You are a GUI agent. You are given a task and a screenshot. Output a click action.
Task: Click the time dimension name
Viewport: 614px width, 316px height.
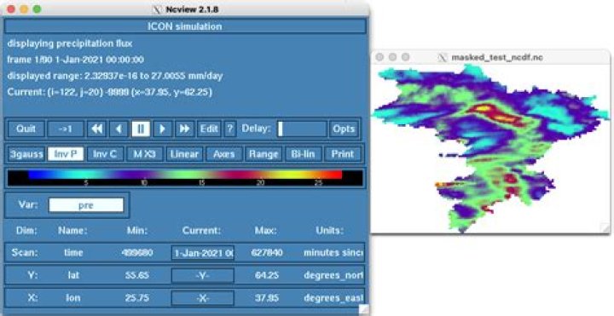(x=73, y=253)
